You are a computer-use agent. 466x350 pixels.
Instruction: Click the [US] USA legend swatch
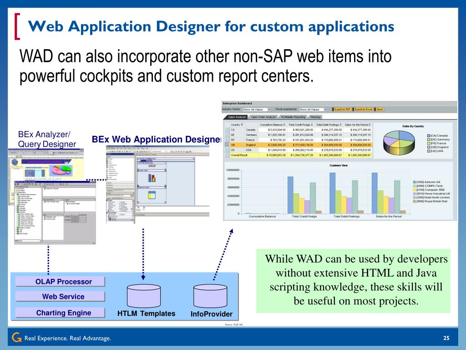429,151
